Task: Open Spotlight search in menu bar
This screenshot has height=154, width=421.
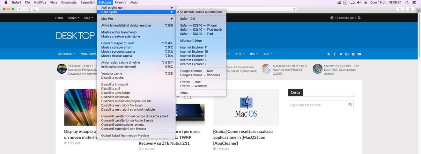Action: [x=407, y=2]
